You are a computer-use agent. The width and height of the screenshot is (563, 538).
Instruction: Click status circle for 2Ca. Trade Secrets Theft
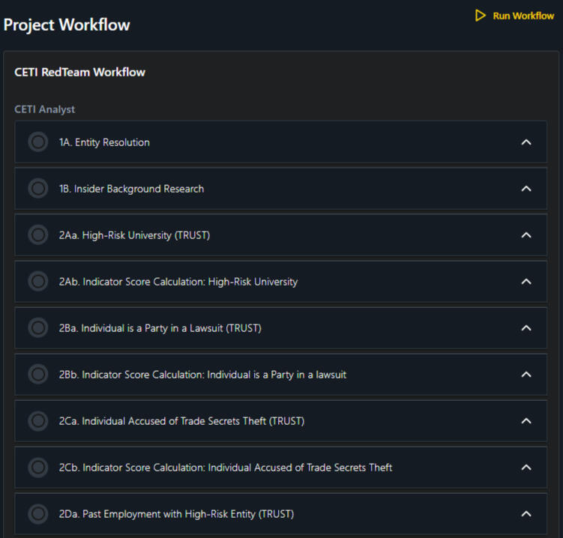tap(37, 421)
